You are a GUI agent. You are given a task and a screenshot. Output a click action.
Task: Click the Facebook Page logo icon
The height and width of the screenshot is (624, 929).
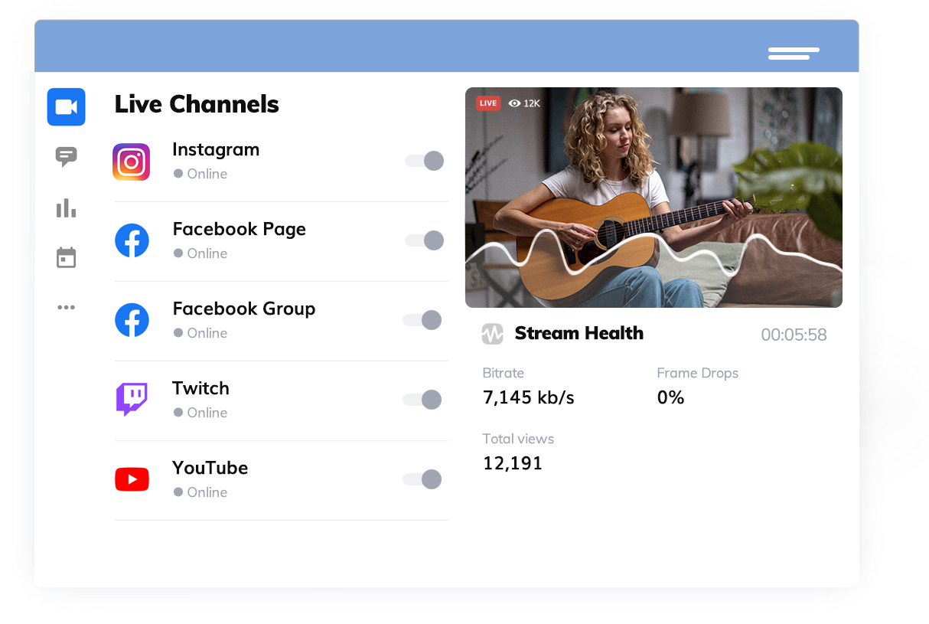click(132, 240)
